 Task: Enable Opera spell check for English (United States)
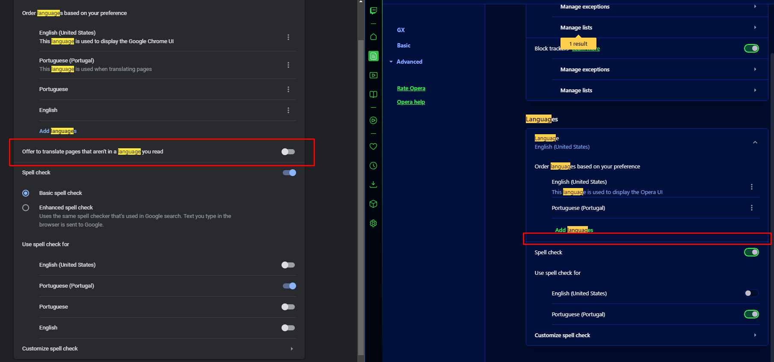(751, 293)
